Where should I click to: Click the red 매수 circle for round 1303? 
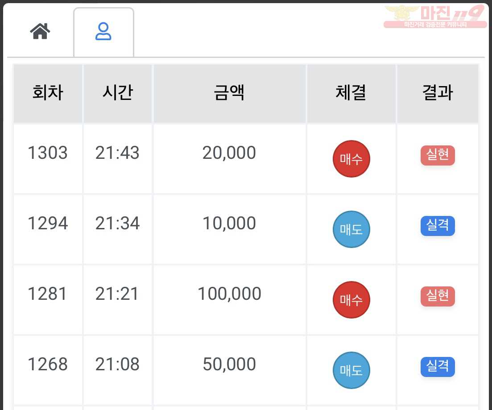coord(351,159)
